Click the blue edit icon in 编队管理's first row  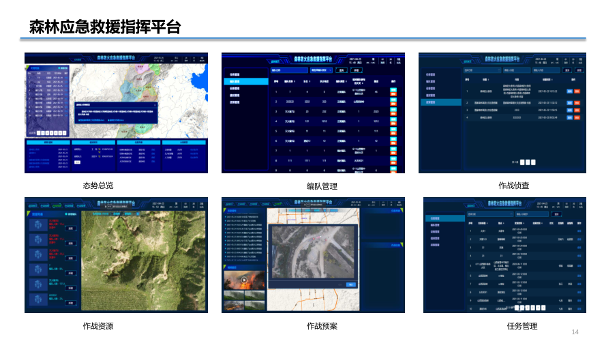click(x=393, y=89)
